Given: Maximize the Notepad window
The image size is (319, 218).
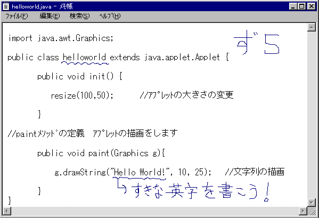Looking at the screenshot, I should click(302, 6).
